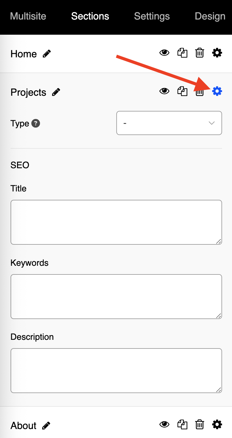Toggle visibility of Home section
The height and width of the screenshot is (438, 232).
(x=164, y=53)
